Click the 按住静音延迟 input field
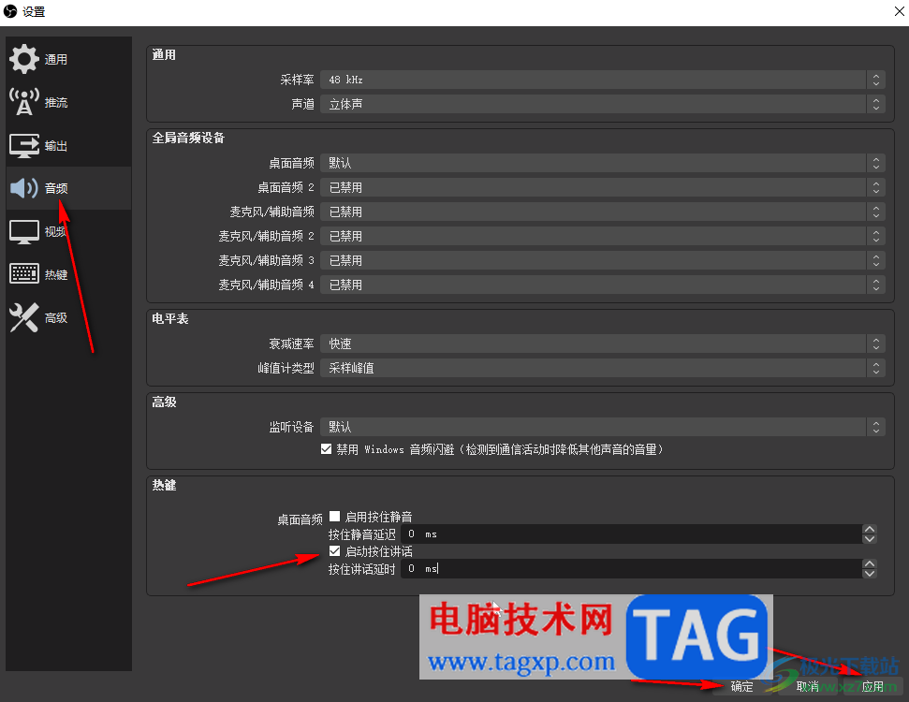This screenshot has height=702, width=909. [x=631, y=534]
